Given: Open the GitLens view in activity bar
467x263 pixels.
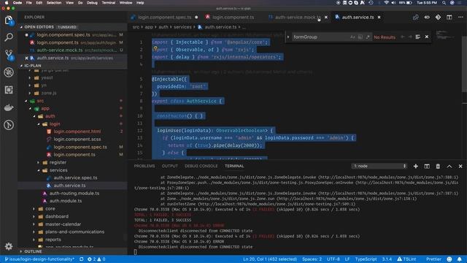Looking at the screenshot, I should [9, 125].
